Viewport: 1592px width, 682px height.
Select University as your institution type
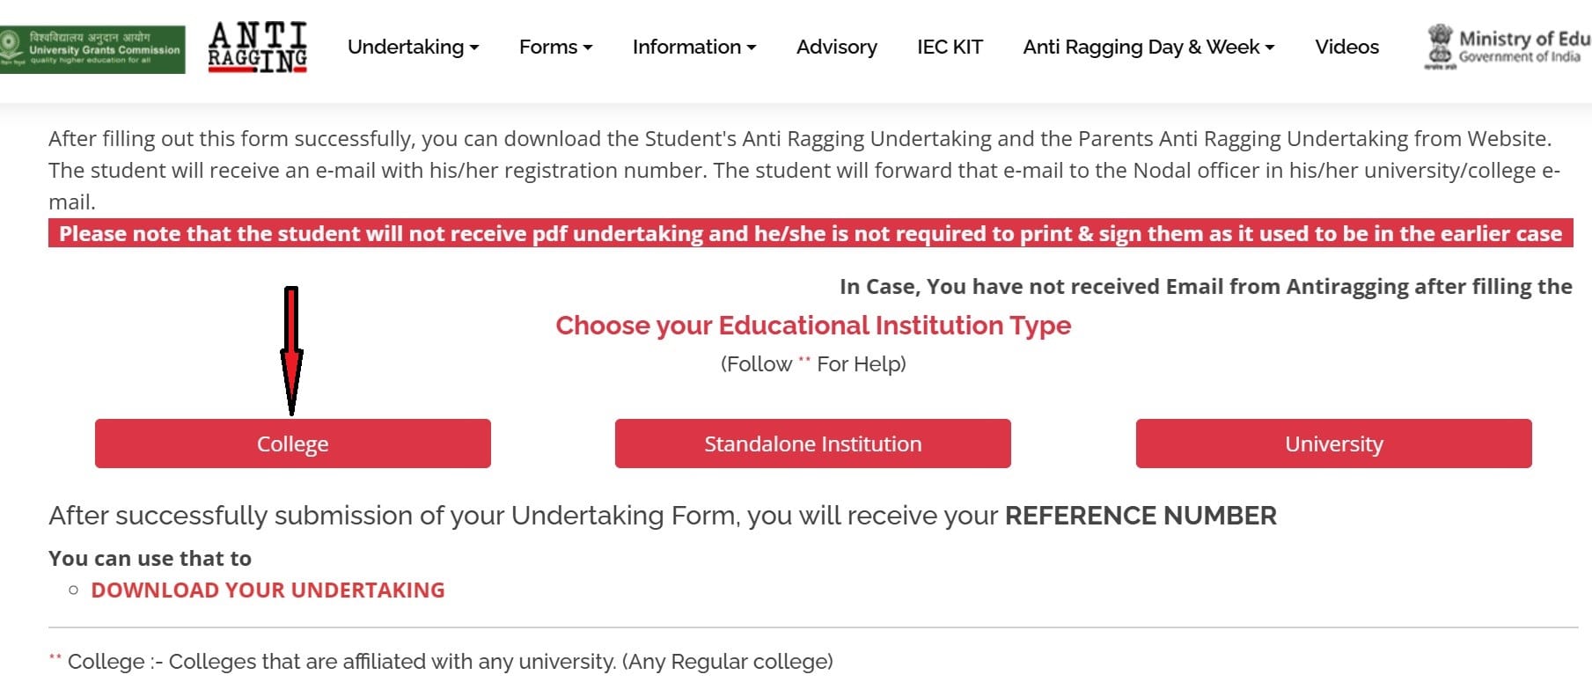1333,444
